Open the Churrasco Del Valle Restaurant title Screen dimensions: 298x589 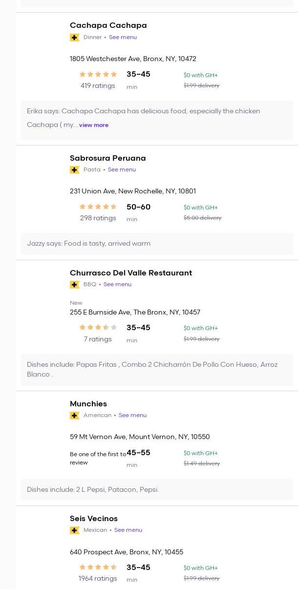click(130, 273)
